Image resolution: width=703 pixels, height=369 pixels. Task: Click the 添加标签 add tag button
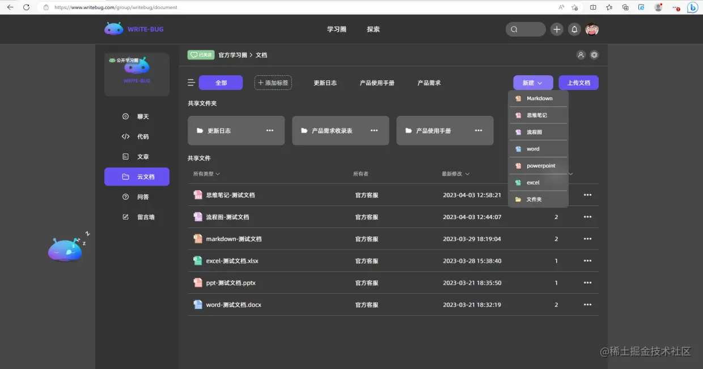pos(273,82)
